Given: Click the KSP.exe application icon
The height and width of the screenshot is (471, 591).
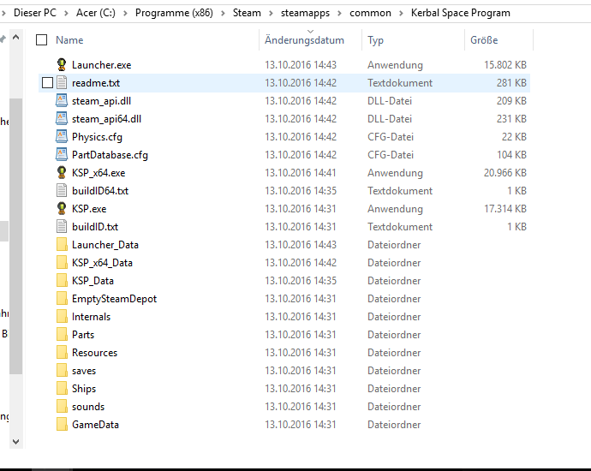Looking at the screenshot, I should coord(62,209).
